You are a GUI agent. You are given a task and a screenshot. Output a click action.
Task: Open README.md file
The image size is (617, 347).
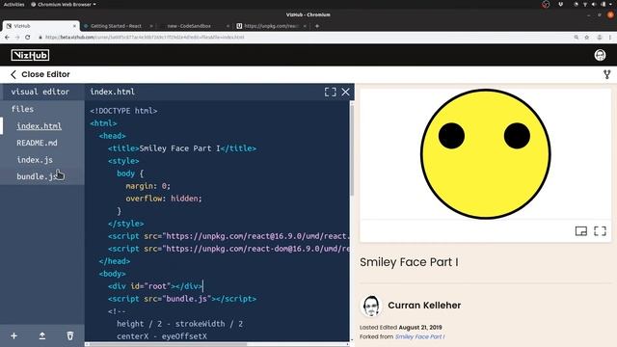tap(37, 143)
